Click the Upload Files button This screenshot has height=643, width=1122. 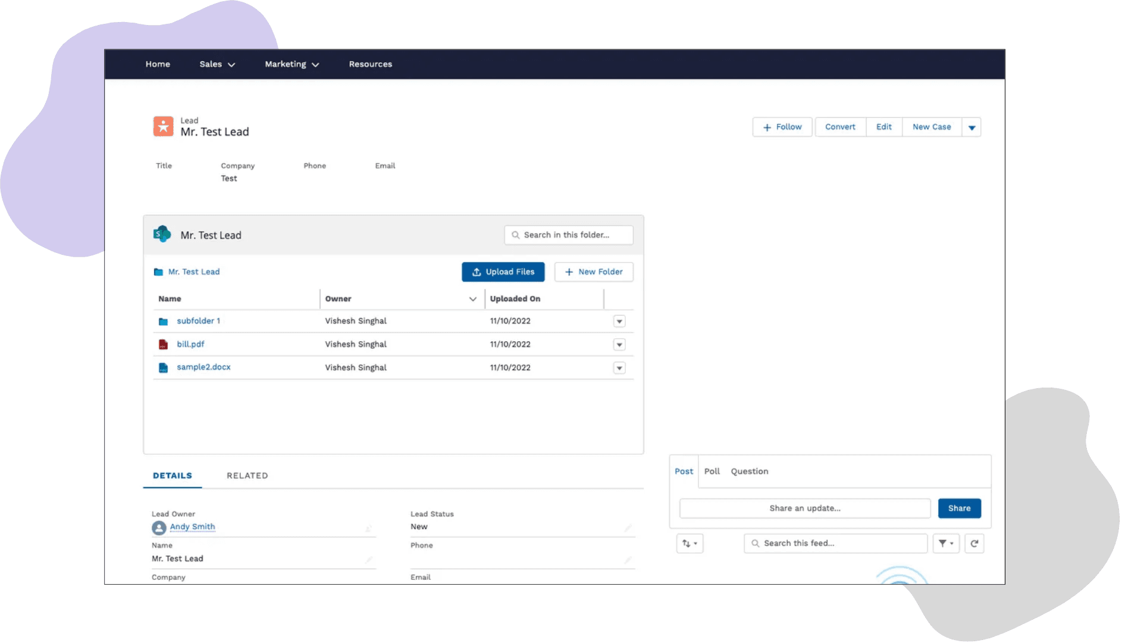click(503, 272)
